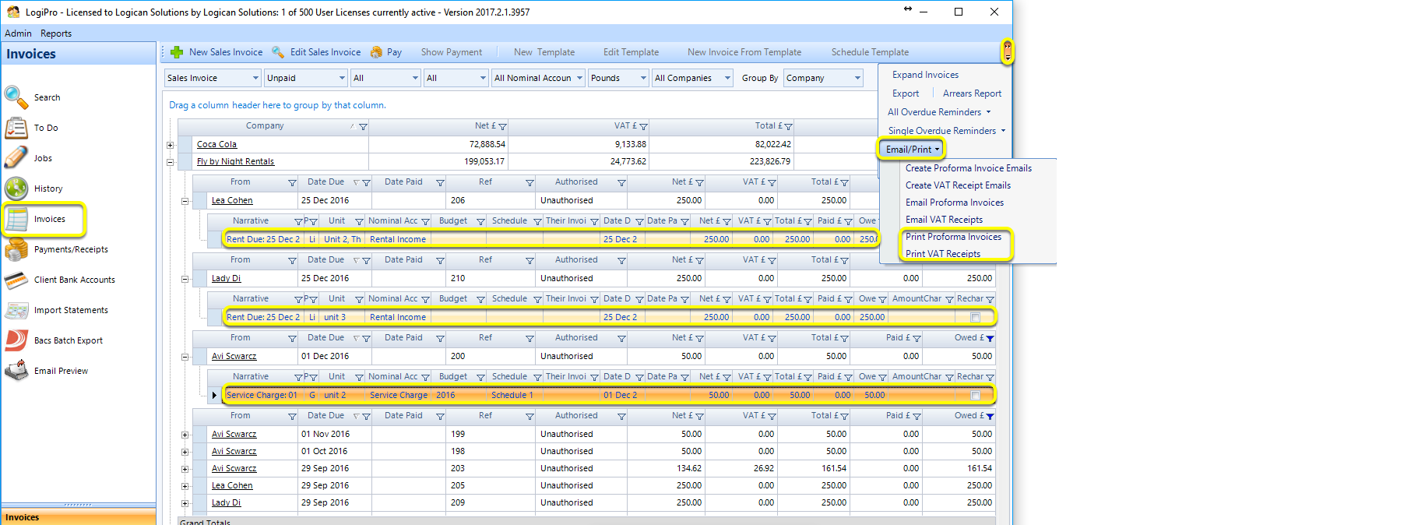Screen dimensions: 1418x525
Task: Open the Arrears Report link
Action: (x=972, y=93)
